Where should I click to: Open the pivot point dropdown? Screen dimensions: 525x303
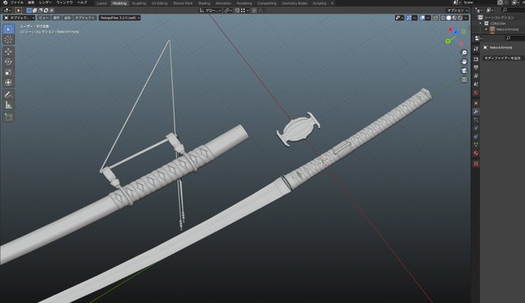(229, 10)
